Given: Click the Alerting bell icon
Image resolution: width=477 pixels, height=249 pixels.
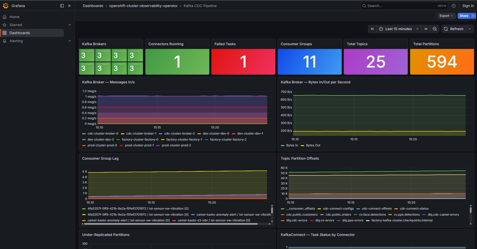Looking at the screenshot, I should point(5,41).
